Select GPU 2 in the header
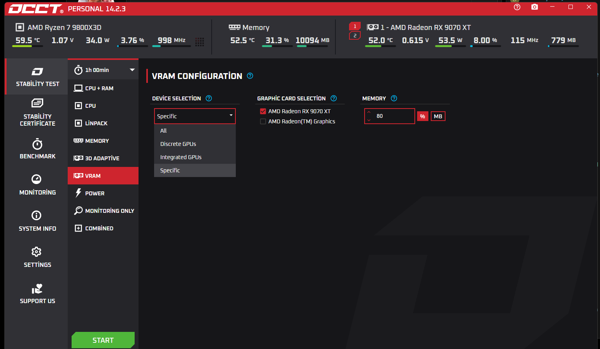This screenshot has height=349, width=600. coord(355,36)
